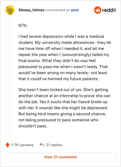Click the Sleepy_felines yellow Snoo avatar
The height and width of the screenshot is (167, 121).
(x=10, y=10)
